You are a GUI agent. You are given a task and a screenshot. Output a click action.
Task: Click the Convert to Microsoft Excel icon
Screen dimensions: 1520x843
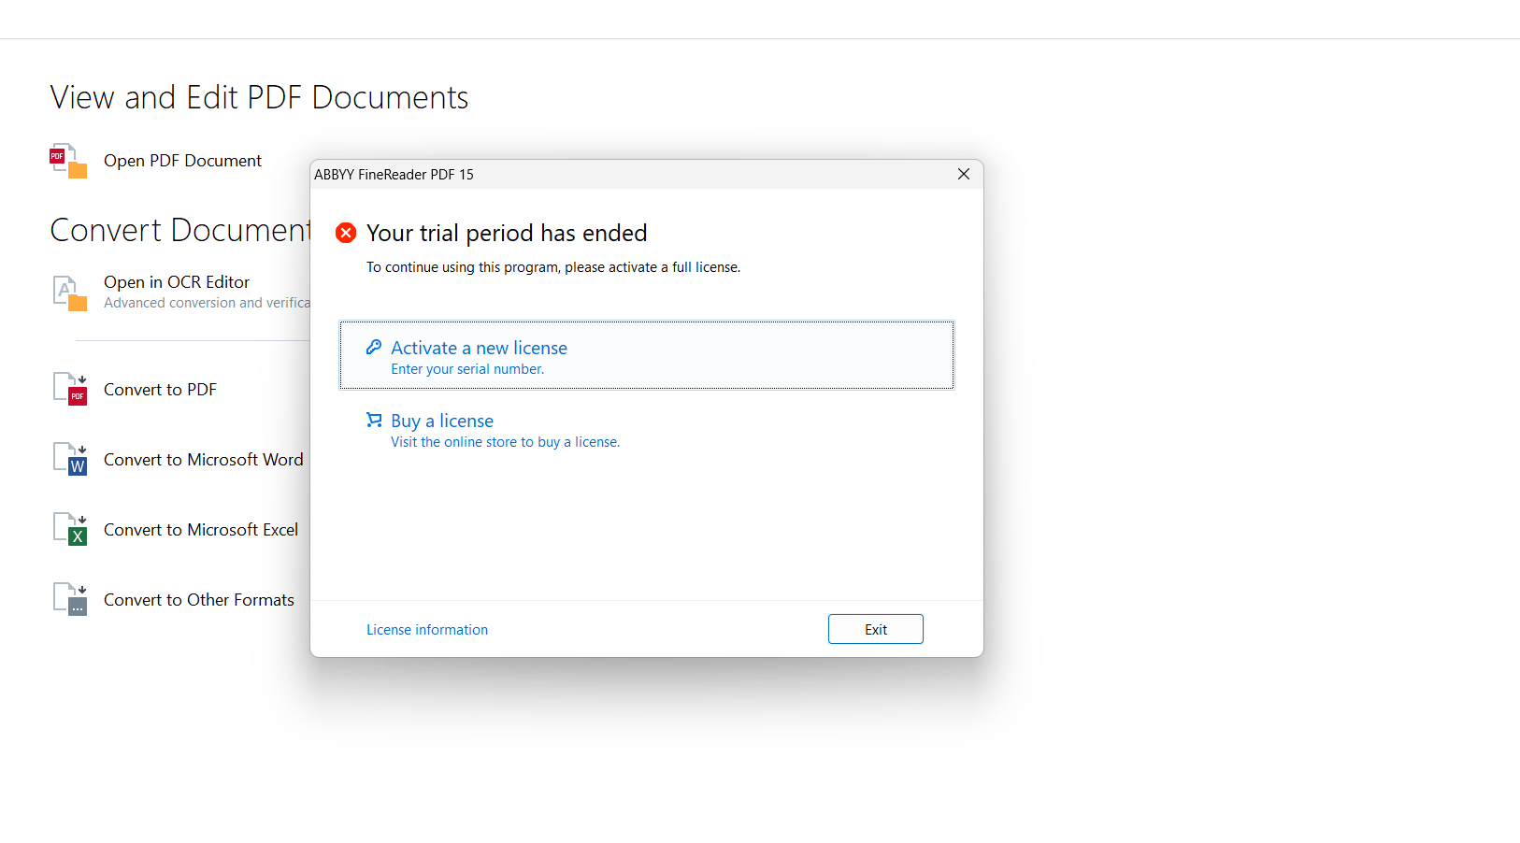70,529
